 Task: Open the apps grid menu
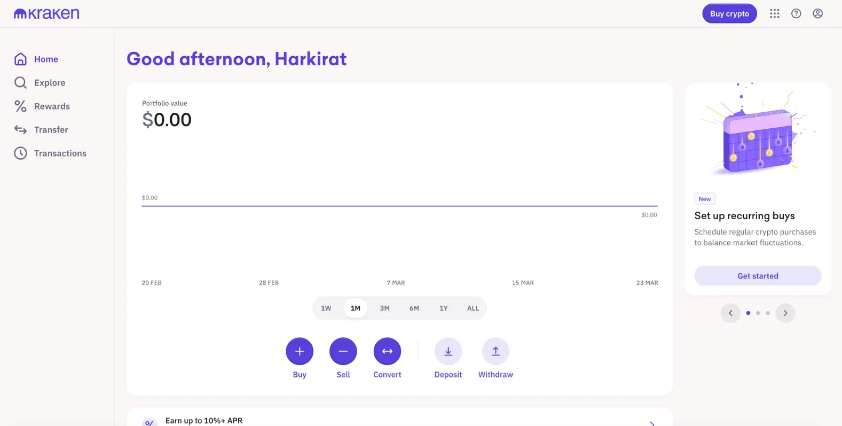click(775, 14)
